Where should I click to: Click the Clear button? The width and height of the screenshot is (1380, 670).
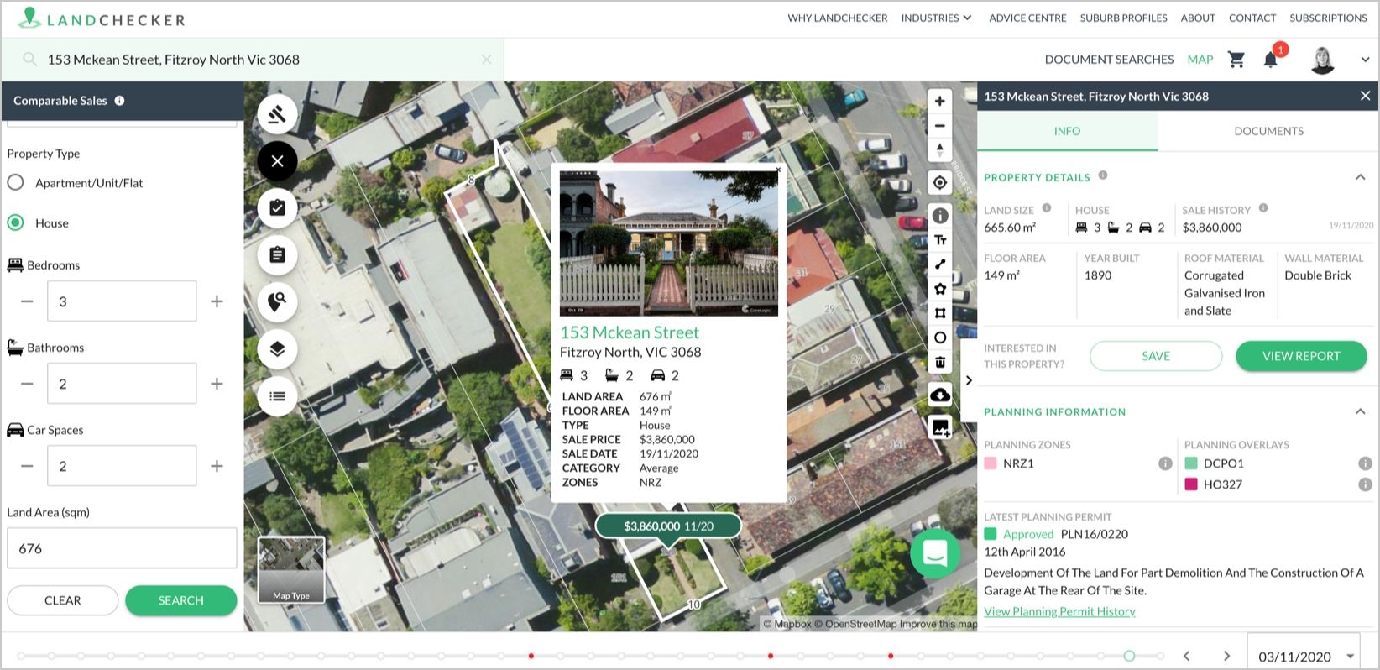(63, 600)
